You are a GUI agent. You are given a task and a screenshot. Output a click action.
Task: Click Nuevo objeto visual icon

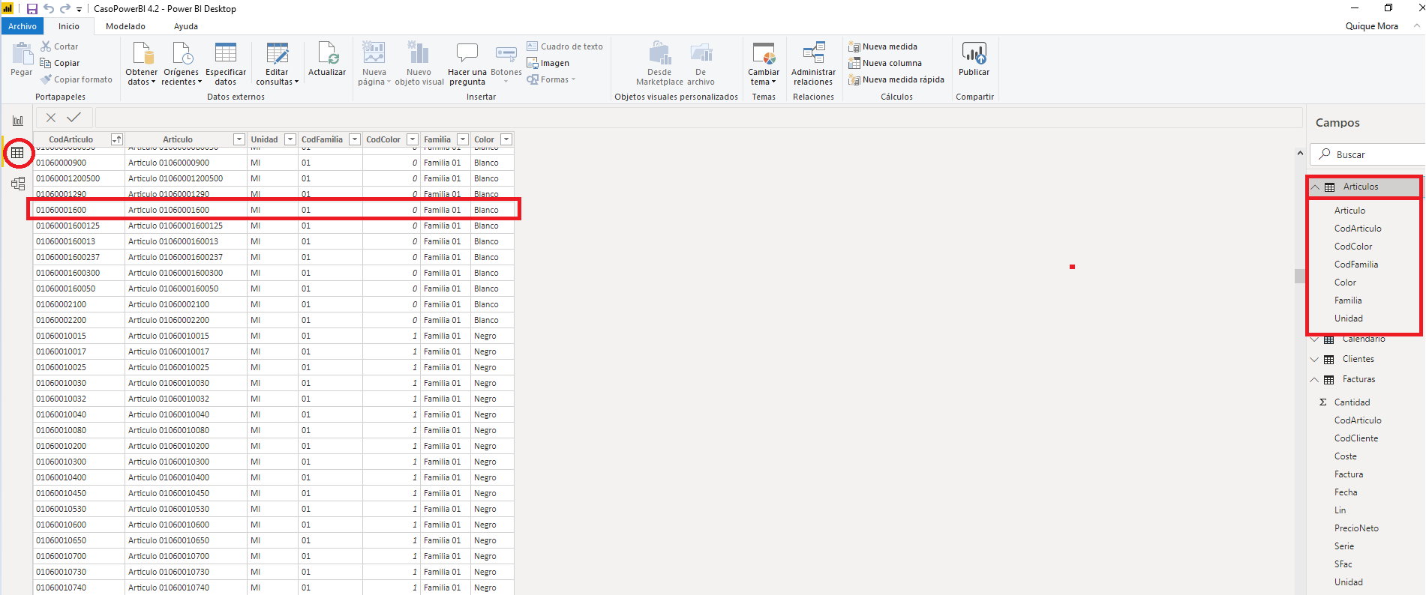[419, 52]
